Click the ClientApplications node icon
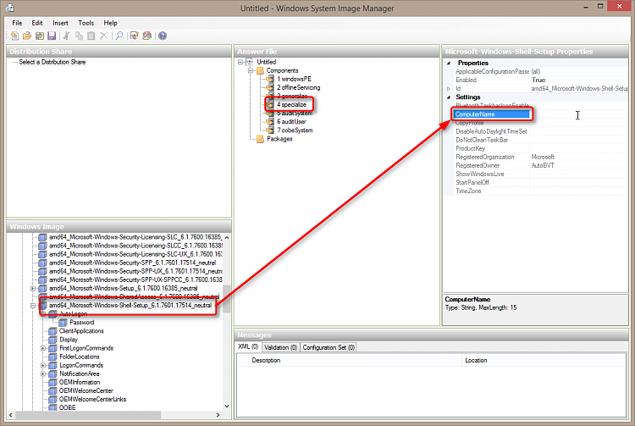635x426 pixels. 52,331
